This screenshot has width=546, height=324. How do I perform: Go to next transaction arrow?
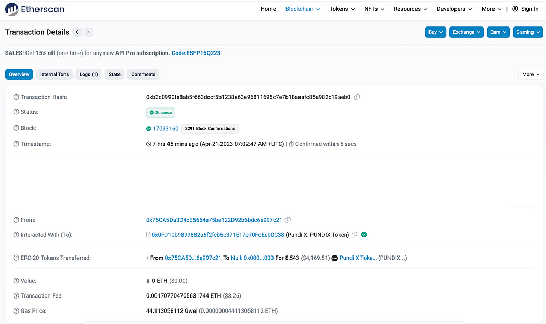[89, 32]
